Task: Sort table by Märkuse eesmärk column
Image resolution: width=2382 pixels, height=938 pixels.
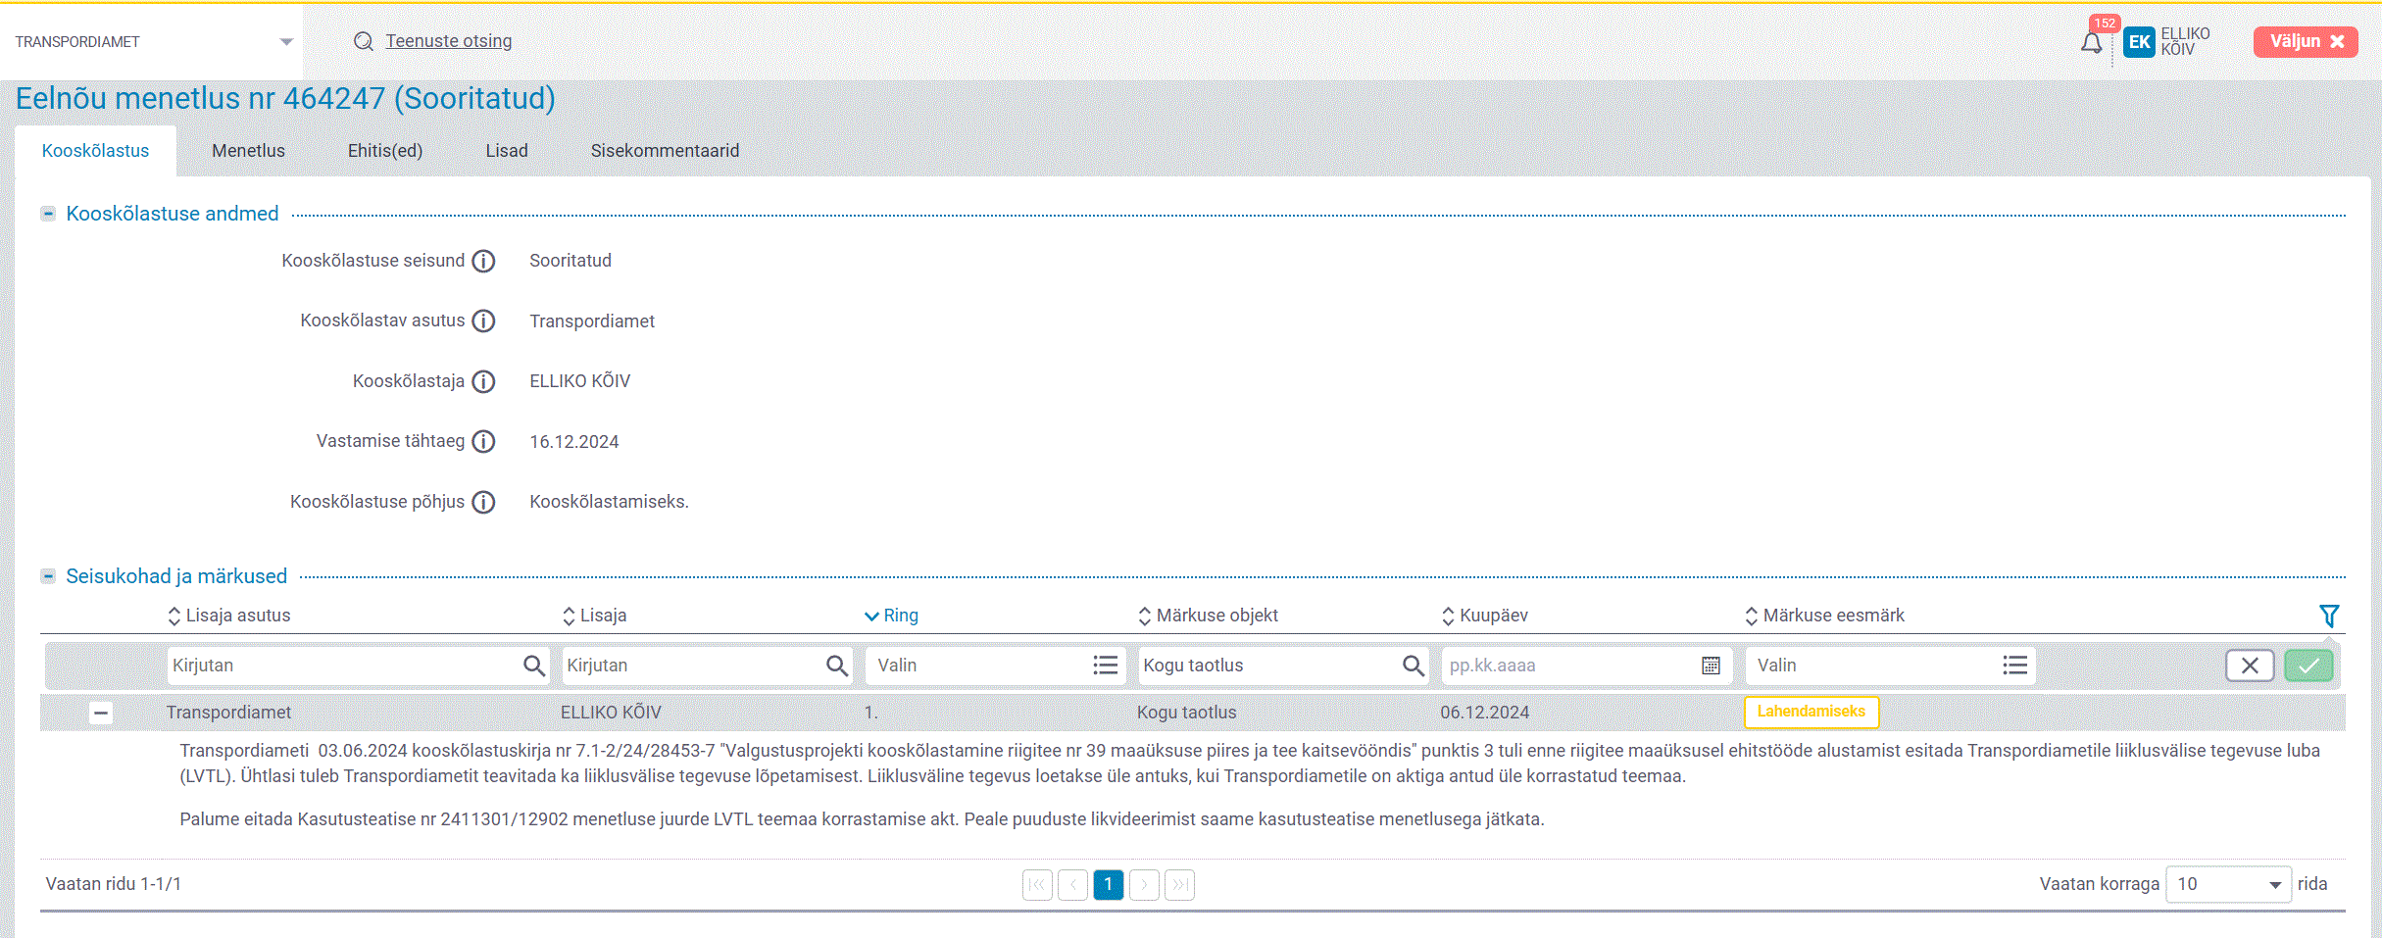Action: click(1824, 616)
